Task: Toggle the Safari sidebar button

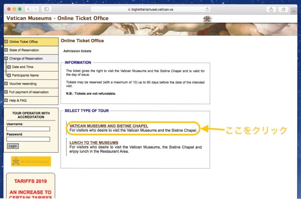Action: coord(46,9)
